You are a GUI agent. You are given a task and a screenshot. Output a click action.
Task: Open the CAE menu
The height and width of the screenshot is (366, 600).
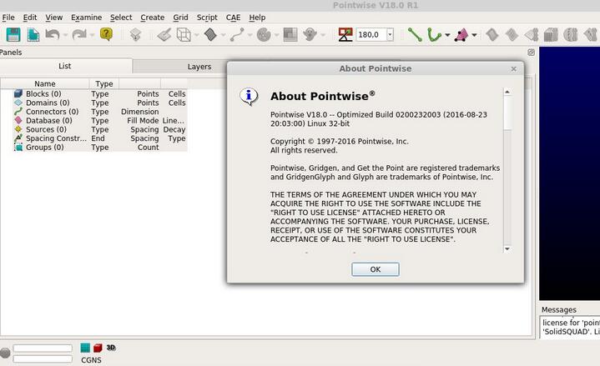click(233, 18)
